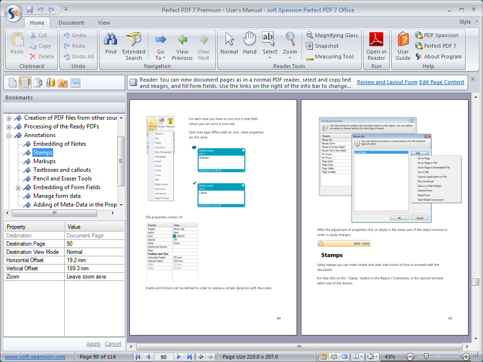Screen dimensions: 483x362
Task: Switch to the third page layout mode
Action: 344,357
